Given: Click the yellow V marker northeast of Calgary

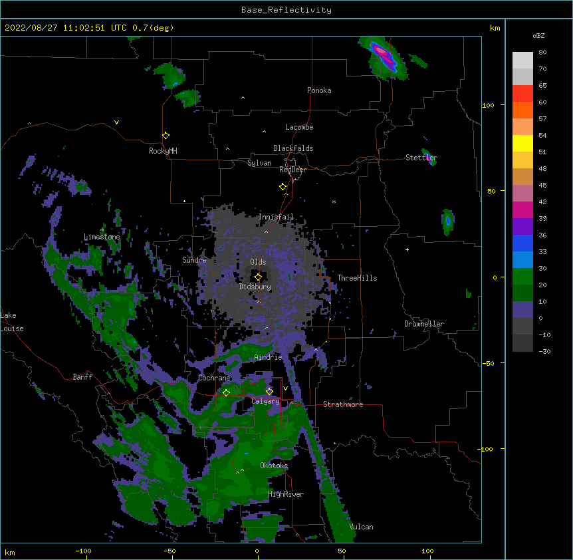Looking at the screenshot, I should [x=285, y=388].
